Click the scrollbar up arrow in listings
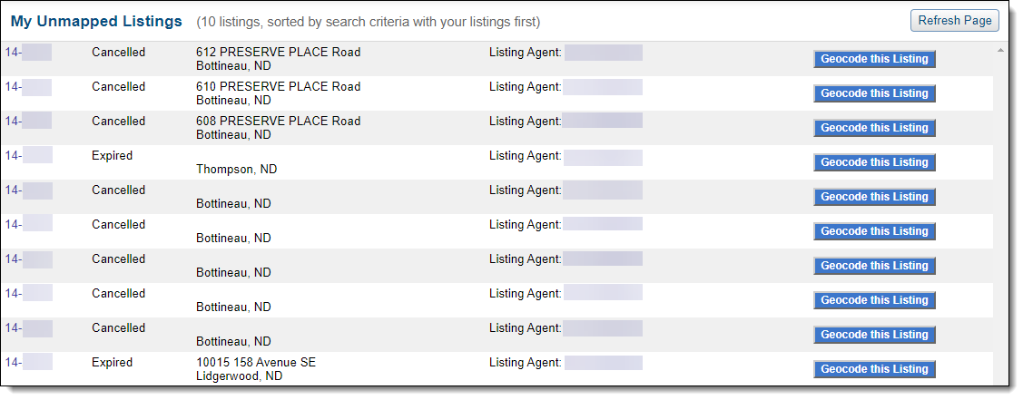Image resolution: width=1023 pixels, height=400 pixels. pos(1000,50)
